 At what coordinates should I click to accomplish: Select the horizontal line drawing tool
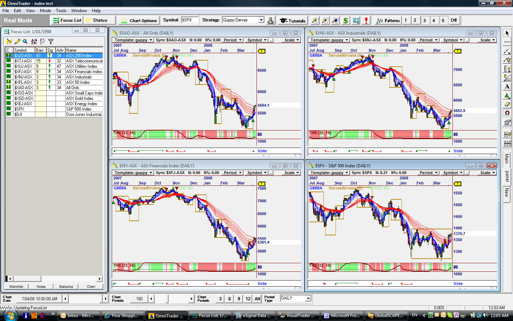(x=507, y=42)
